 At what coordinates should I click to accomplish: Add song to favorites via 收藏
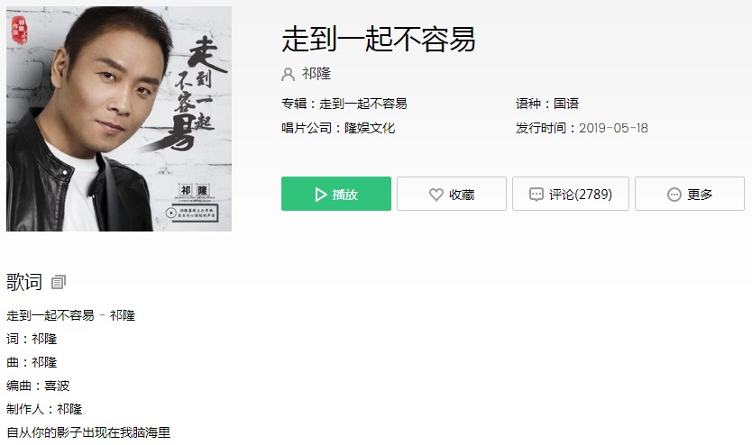pyautogui.click(x=452, y=194)
